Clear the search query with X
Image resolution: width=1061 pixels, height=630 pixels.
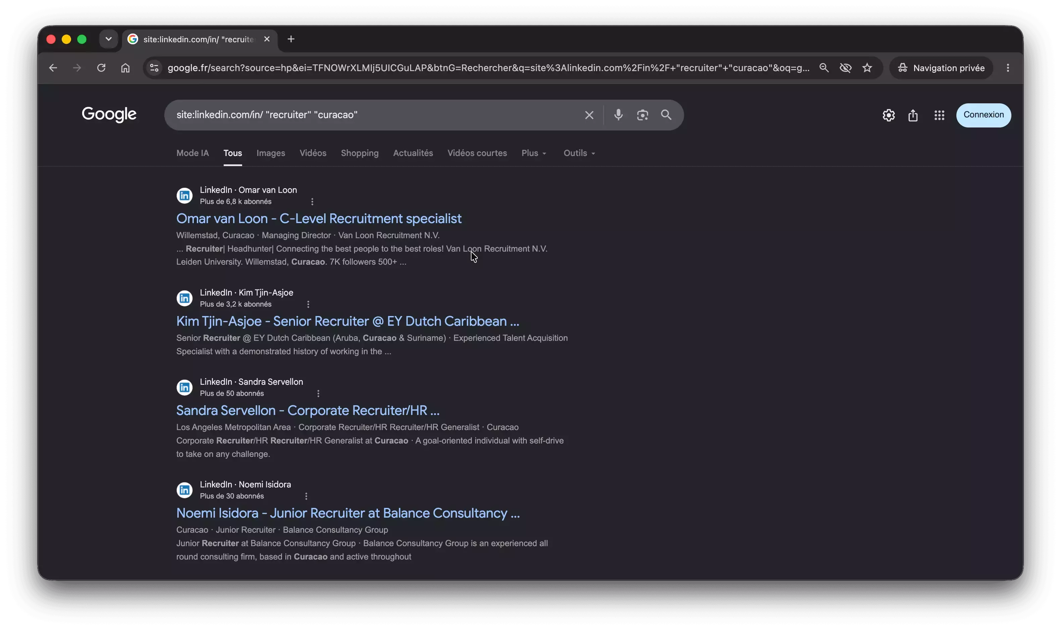coord(589,115)
